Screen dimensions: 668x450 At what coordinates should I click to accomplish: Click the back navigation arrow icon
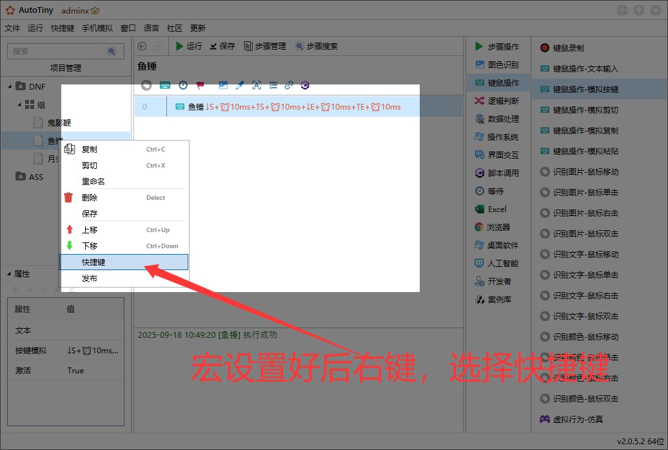coord(142,46)
